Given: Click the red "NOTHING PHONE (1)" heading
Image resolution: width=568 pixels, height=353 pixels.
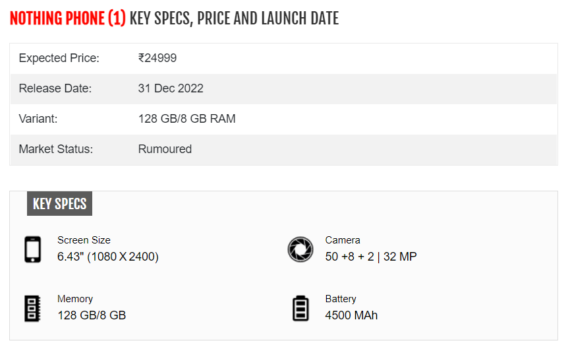Looking at the screenshot, I should coord(67,18).
